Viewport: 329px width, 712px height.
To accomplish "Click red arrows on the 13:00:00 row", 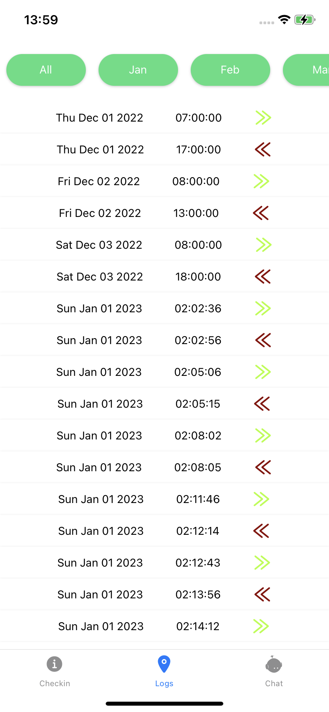I will coord(261,213).
